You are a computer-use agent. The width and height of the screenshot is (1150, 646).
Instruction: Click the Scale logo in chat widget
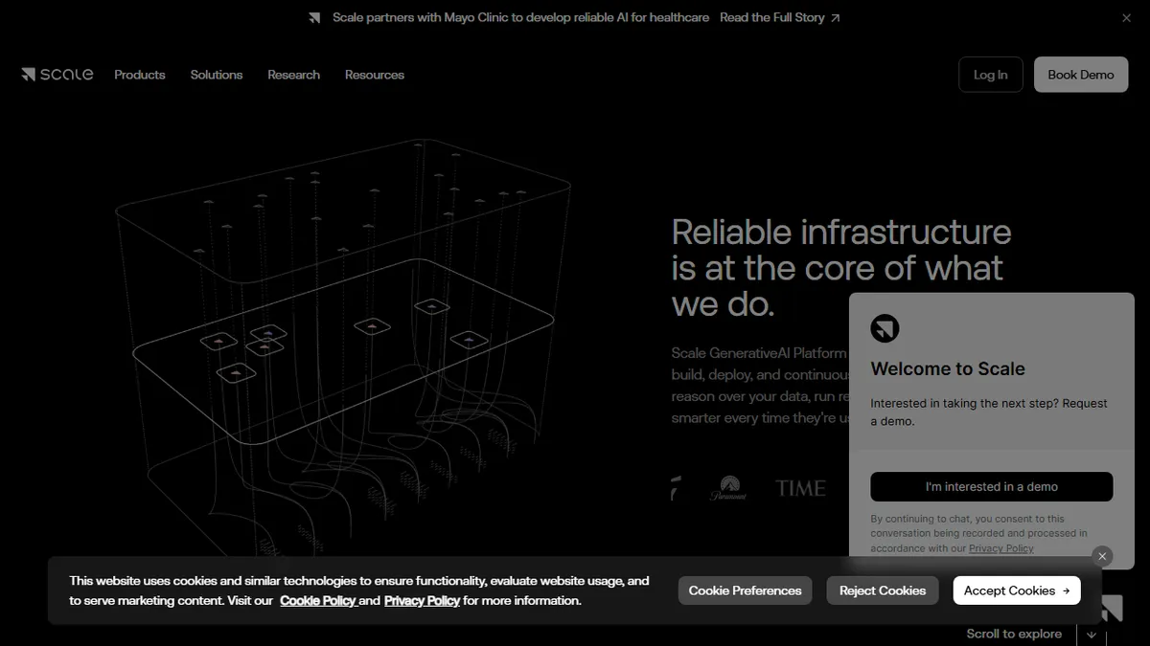[x=885, y=328]
